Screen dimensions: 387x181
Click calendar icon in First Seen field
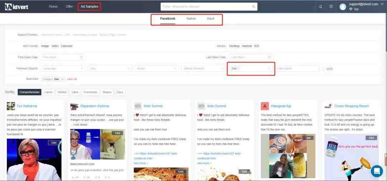[x=81, y=57]
